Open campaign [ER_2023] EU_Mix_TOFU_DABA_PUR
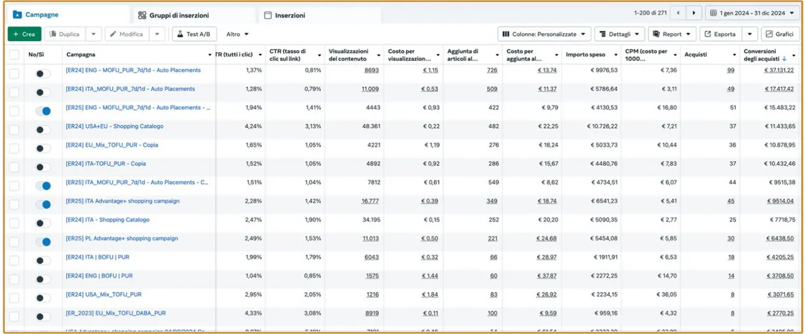Screen dimensions: 806x334 (116, 313)
